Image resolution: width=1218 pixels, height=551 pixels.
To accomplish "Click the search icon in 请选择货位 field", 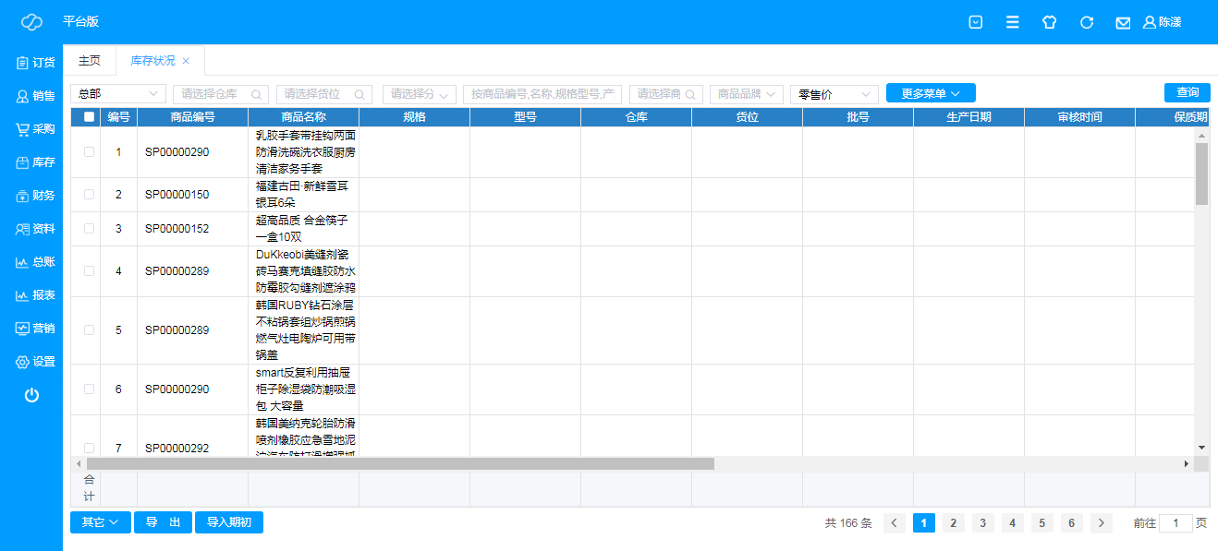I will tap(359, 94).
